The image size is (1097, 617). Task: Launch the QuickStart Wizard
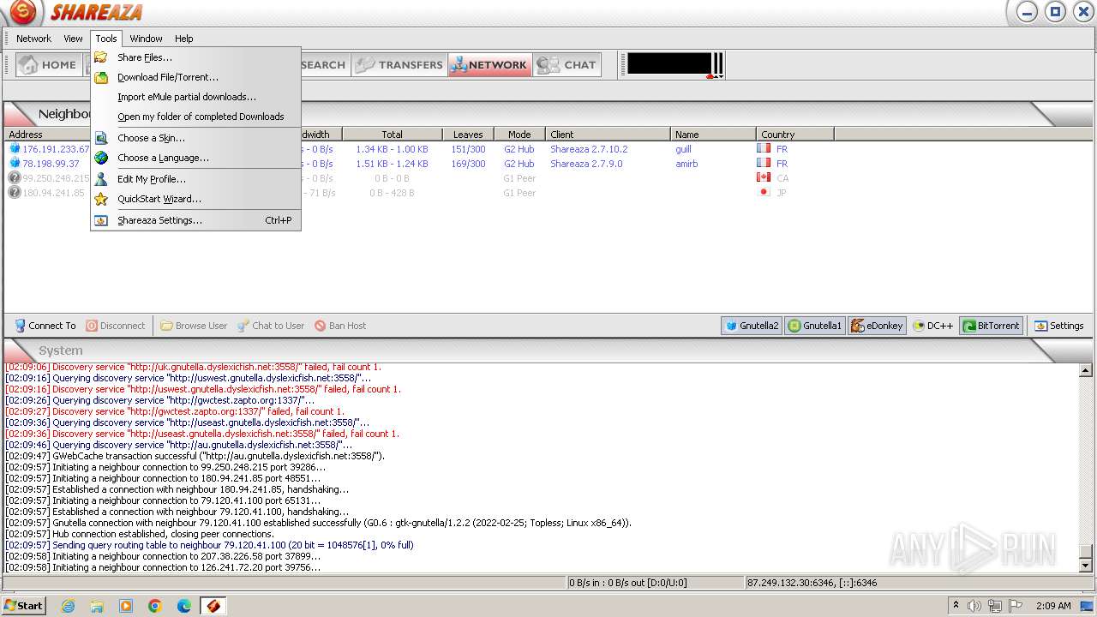coord(195,199)
